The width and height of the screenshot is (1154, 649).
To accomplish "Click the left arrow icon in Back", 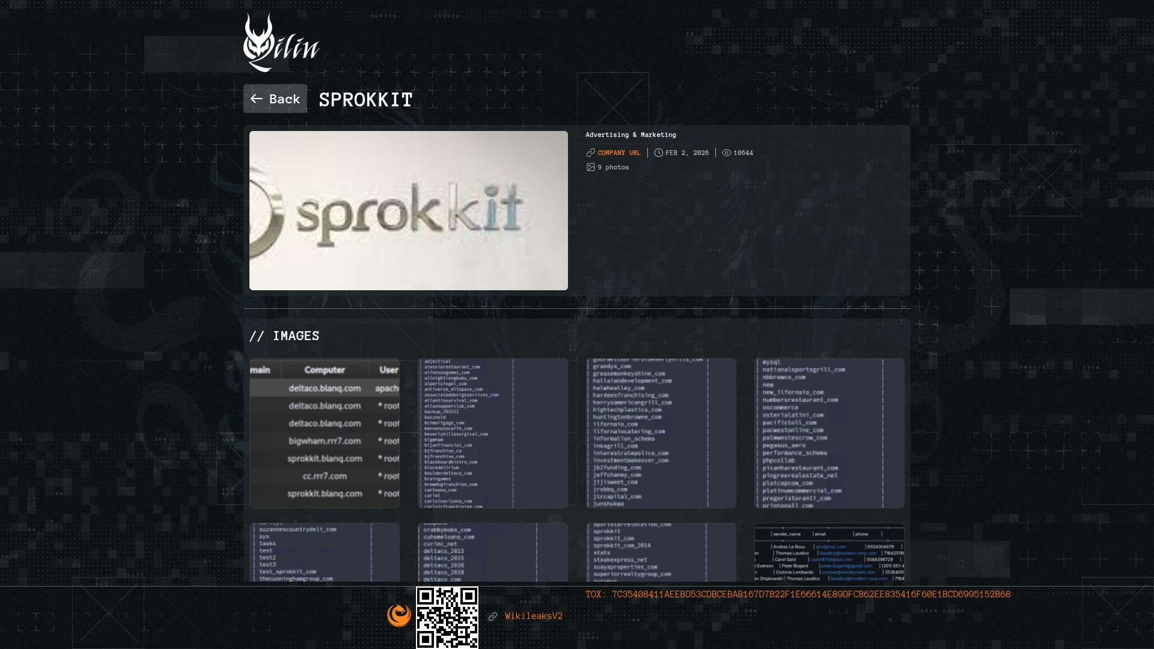I will click(x=257, y=99).
